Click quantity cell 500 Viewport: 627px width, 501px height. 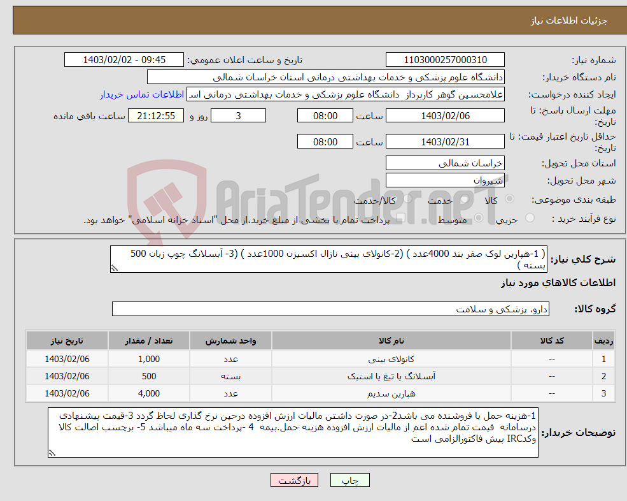pyautogui.click(x=149, y=376)
